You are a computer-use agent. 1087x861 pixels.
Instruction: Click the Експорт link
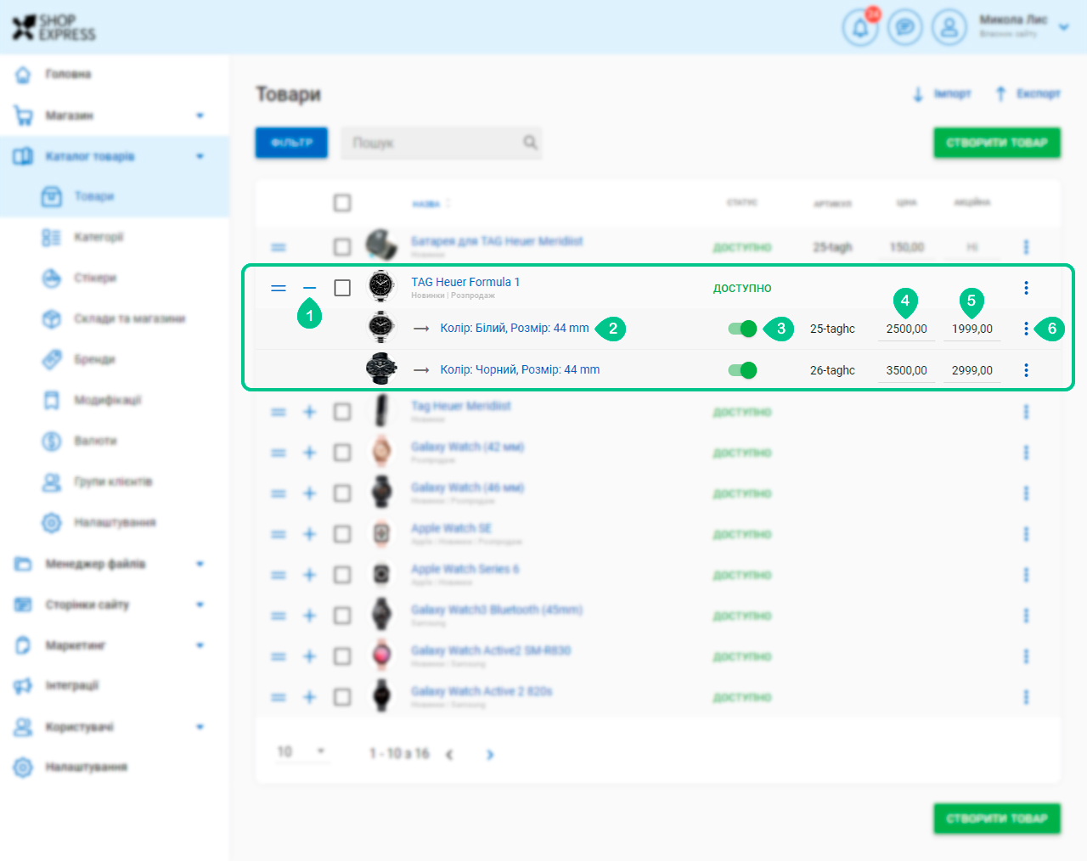(1028, 93)
